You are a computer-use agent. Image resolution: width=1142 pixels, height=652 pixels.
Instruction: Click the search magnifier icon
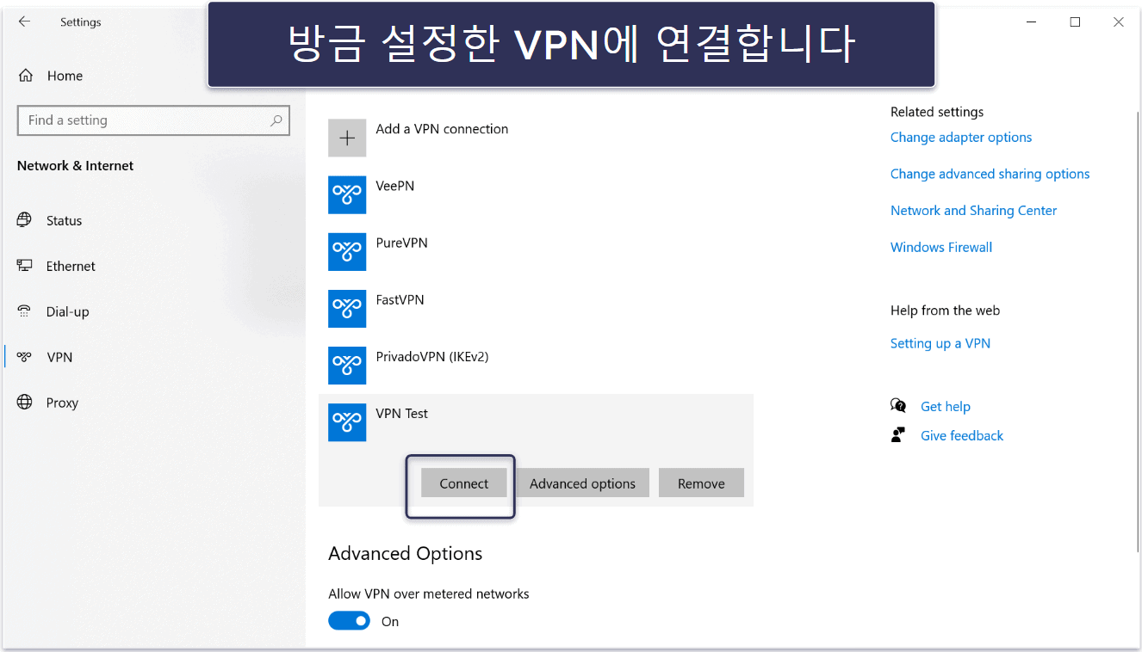[276, 120]
